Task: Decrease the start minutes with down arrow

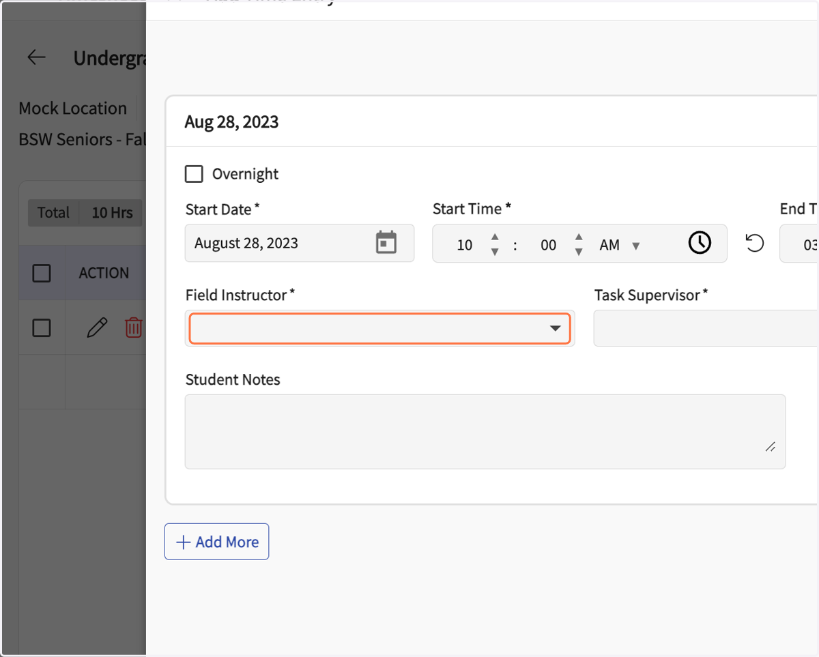Action: pos(579,252)
